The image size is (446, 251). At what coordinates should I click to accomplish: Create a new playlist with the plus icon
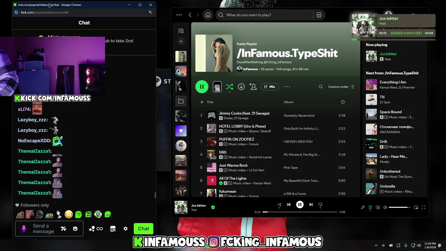(181, 41)
